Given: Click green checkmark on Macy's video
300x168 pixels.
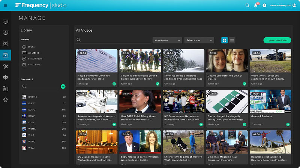Looking at the screenshot, I should [x=114, y=84].
